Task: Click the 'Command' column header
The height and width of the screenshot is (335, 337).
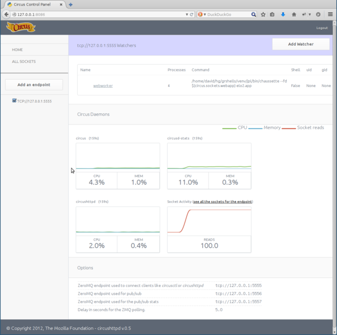Action: (x=200, y=70)
